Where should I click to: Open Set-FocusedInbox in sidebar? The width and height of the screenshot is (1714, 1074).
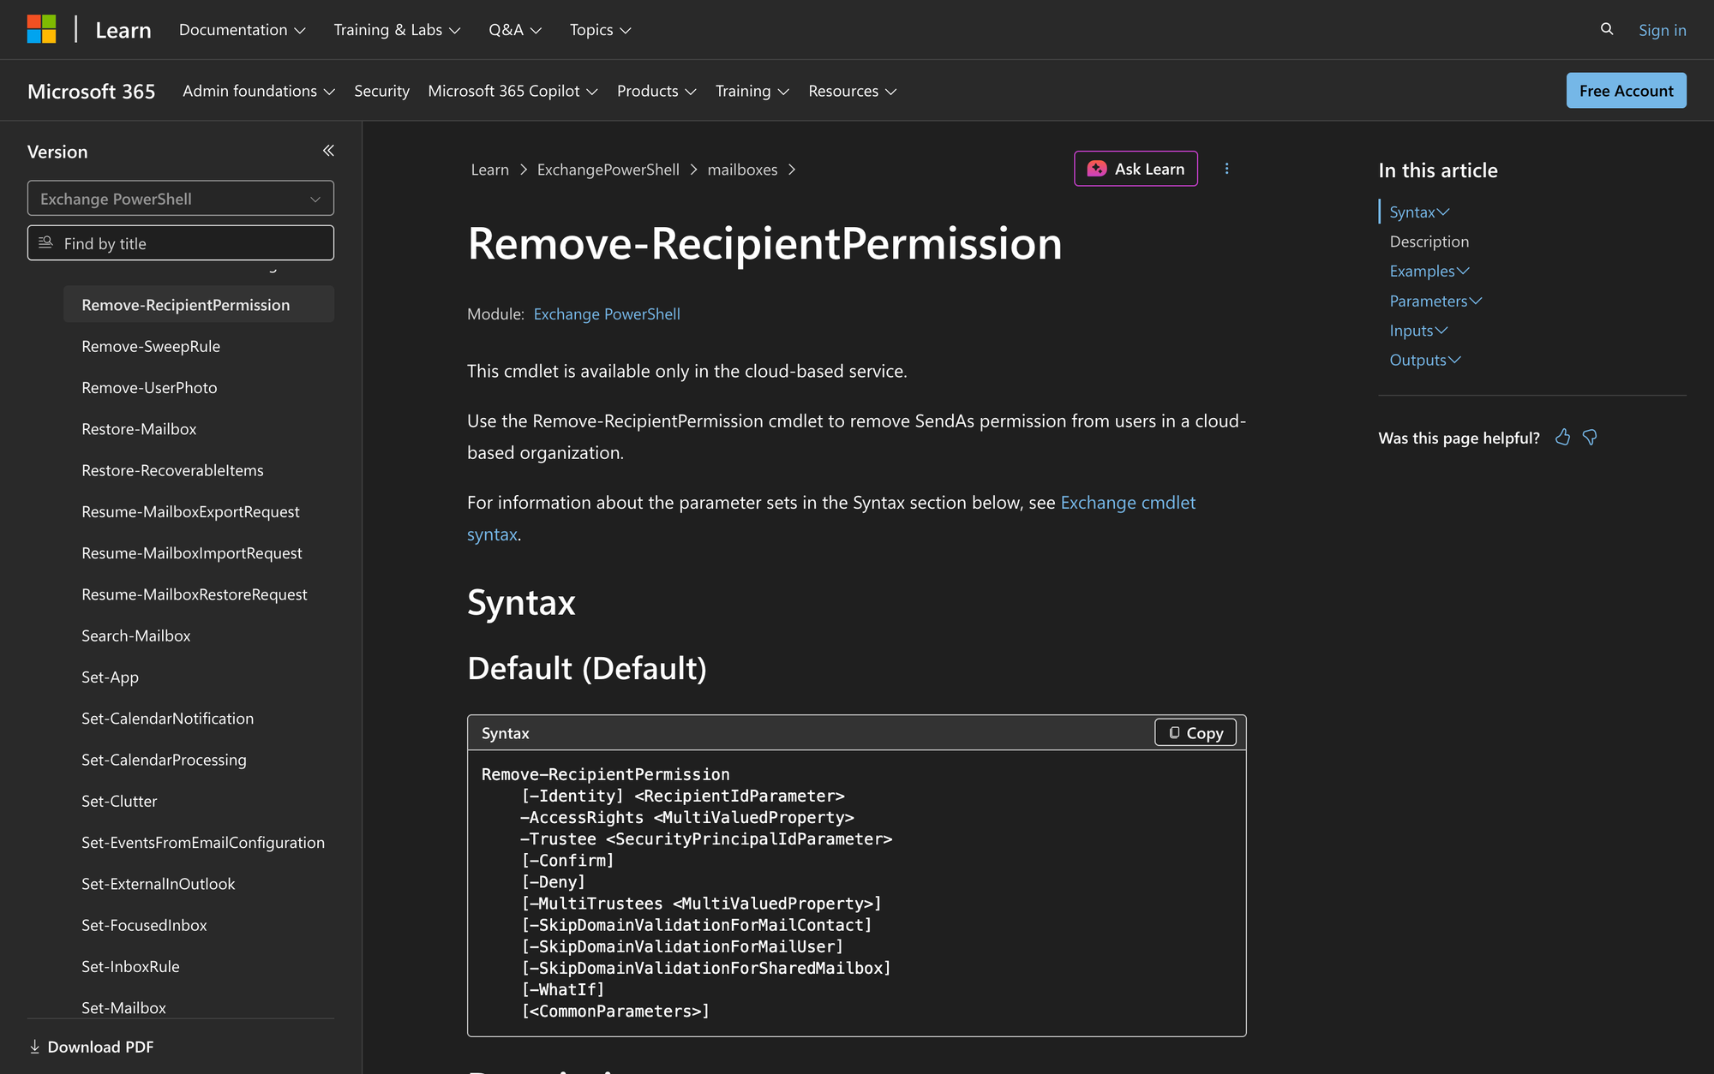[x=144, y=925]
